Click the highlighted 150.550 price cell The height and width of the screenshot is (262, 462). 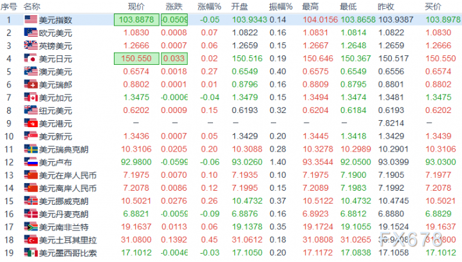[x=136, y=58]
